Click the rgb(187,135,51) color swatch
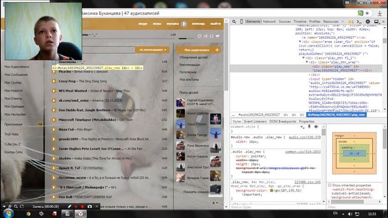 [x=272, y=191]
